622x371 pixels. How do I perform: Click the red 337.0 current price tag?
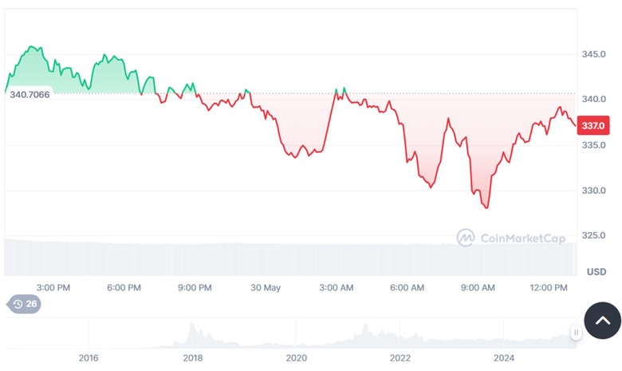[593, 125]
